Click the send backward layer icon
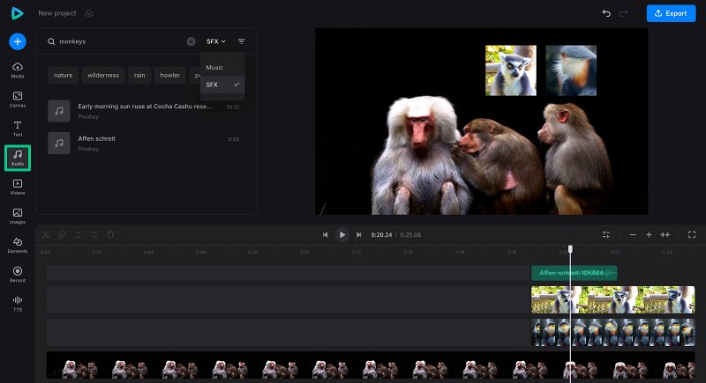Screen dimensions: 706x383 pos(94,235)
